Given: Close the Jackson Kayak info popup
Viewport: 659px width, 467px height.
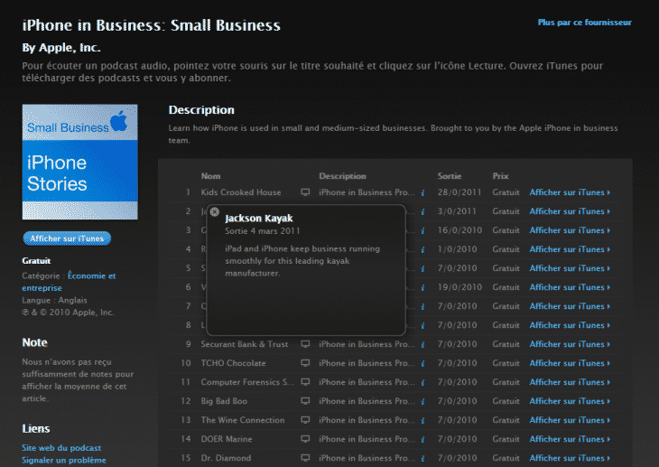Looking at the screenshot, I should [x=214, y=212].
